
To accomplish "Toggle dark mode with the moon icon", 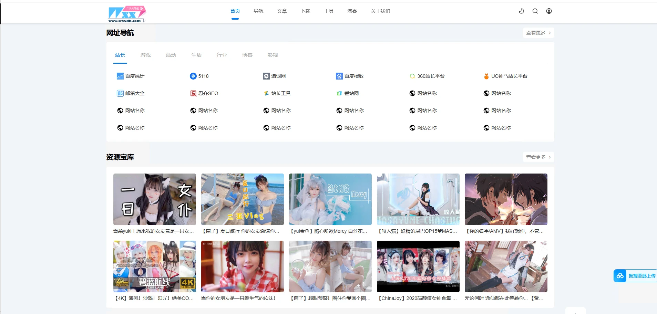I will pos(521,11).
